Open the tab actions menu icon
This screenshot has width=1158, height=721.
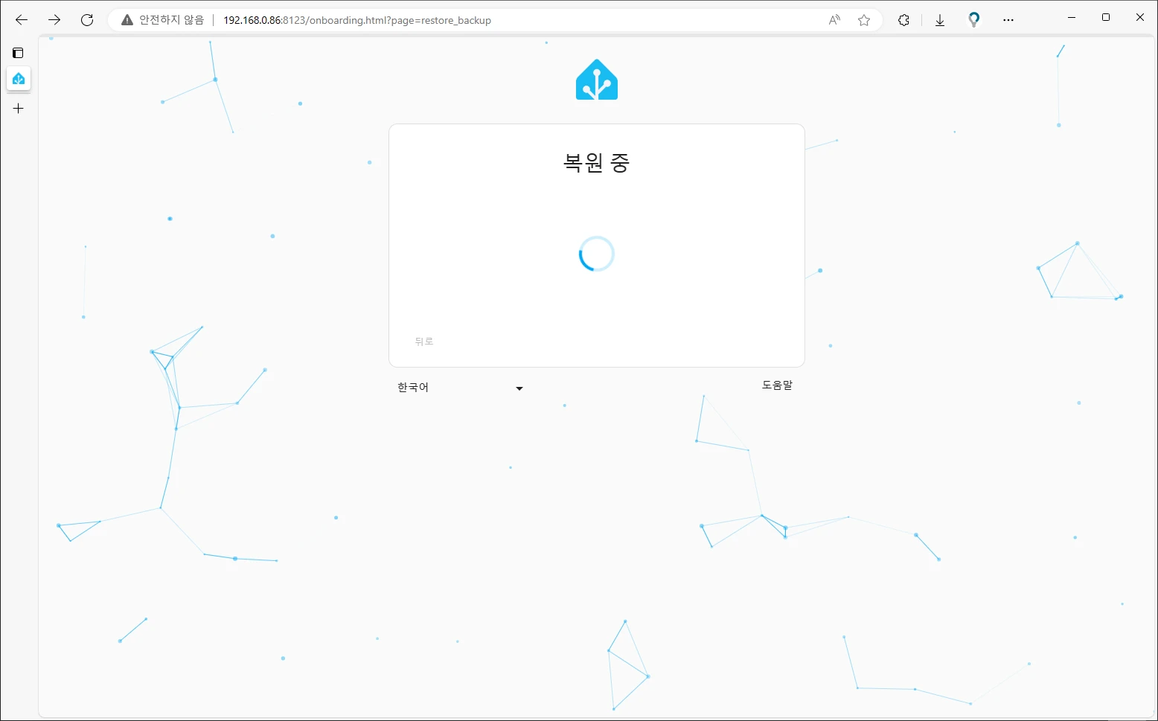coord(19,53)
